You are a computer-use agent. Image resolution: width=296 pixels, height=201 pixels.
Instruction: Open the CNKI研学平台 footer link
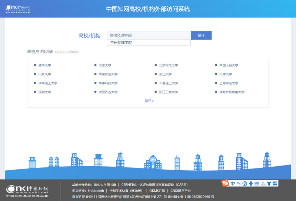coord(180,191)
